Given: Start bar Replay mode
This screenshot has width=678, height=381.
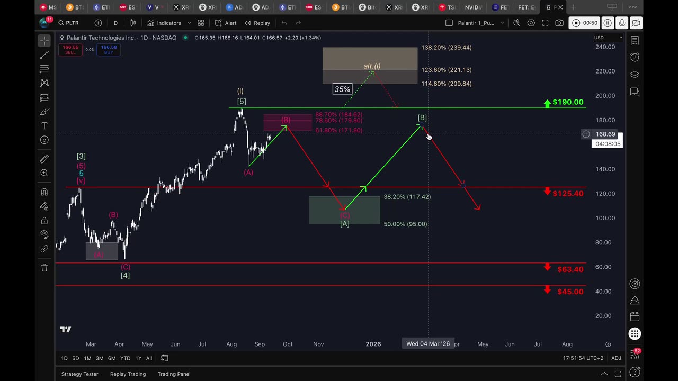Looking at the screenshot, I should pyautogui.click(x=257, y=23).
